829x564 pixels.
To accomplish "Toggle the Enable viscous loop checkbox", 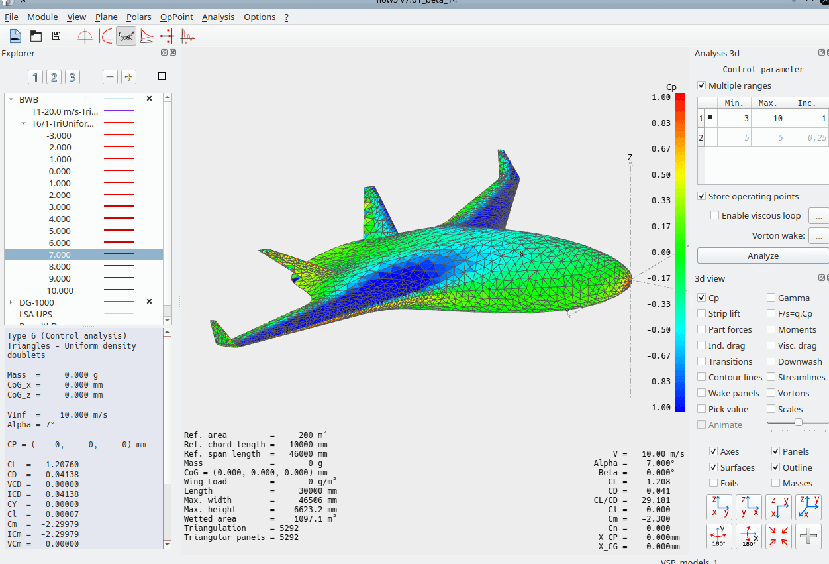I will [715, 215].
